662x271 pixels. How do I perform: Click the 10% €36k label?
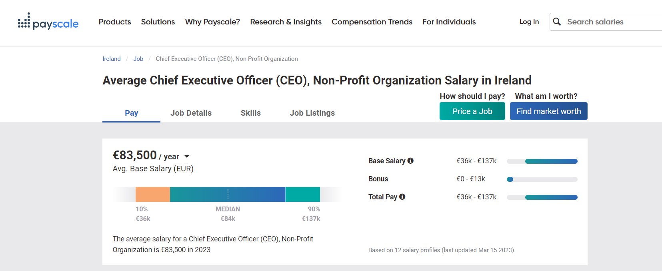click(143, 214)
